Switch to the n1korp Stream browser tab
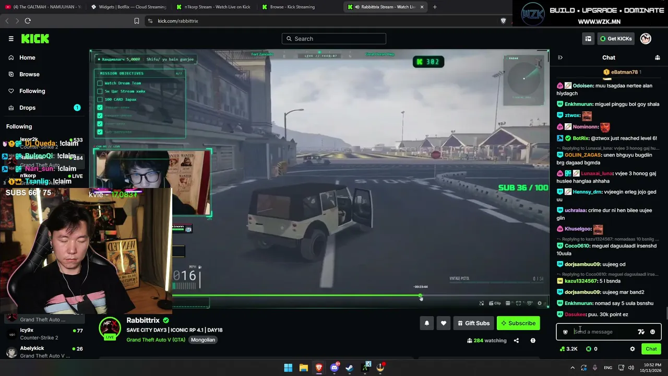The image size is (668, 376). [x=213, y=7]
